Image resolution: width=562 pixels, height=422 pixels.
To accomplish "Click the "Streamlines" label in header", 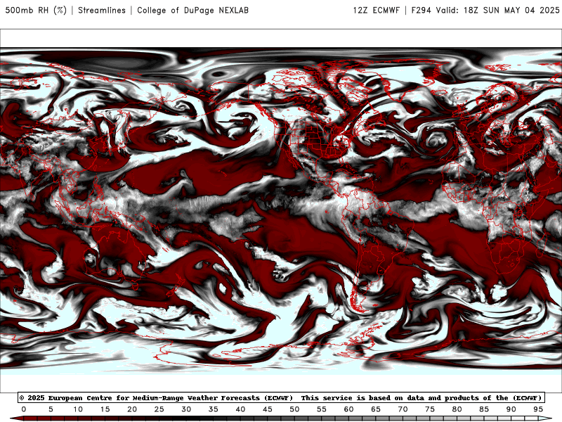I will click(102, 10).
